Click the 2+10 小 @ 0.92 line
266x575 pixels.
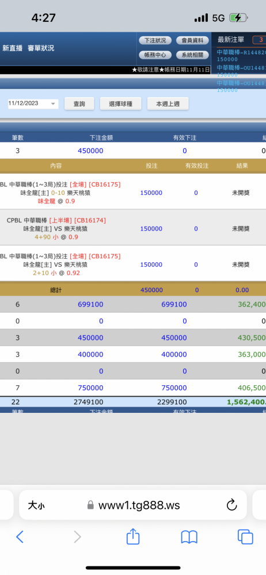click(56, 273)
